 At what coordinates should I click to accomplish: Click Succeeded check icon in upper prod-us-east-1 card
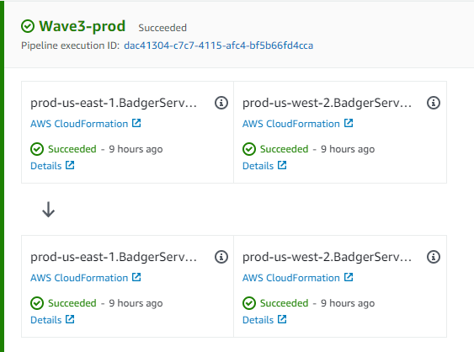[37, 149]
